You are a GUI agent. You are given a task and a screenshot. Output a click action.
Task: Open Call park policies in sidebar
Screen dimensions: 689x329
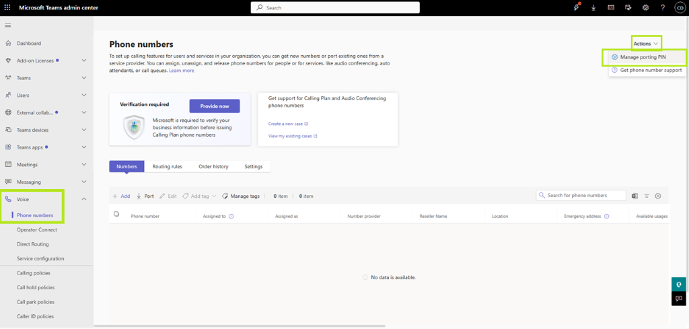[36, 302]
